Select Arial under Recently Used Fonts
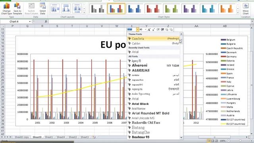The height and width of the screenshot is (143, 254). pyautogui.click(x=154, y=52)
